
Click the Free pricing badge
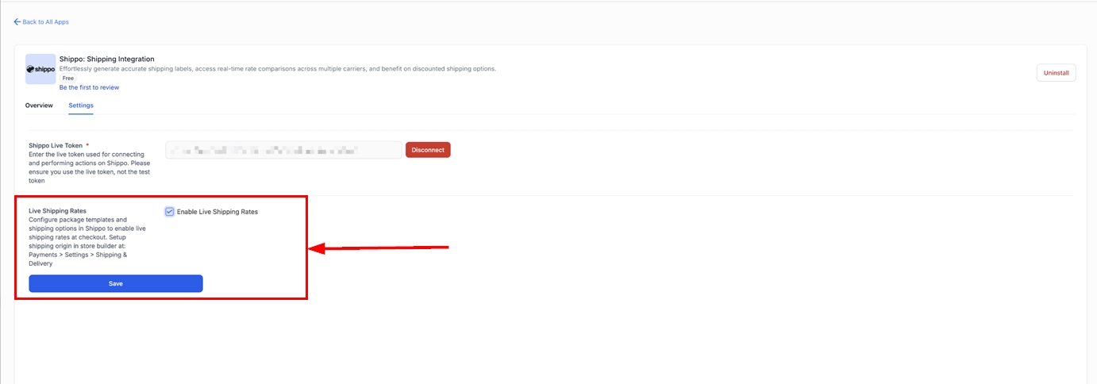[x=67, y=79]
